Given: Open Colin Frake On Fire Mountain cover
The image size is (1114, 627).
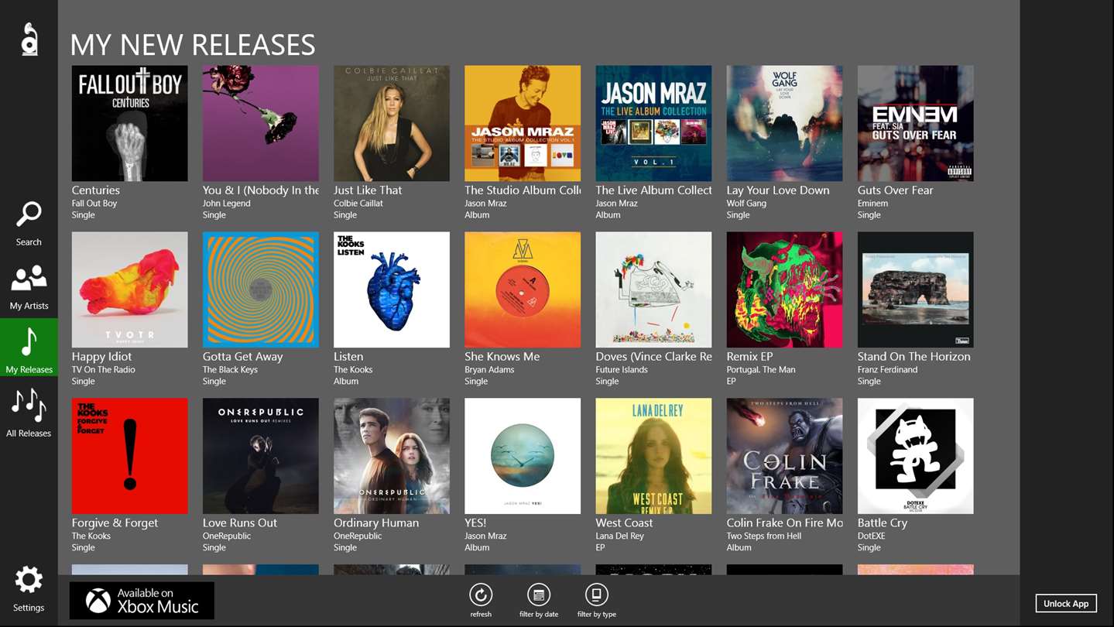Looking at the screenshot, I should click(784, 456).
